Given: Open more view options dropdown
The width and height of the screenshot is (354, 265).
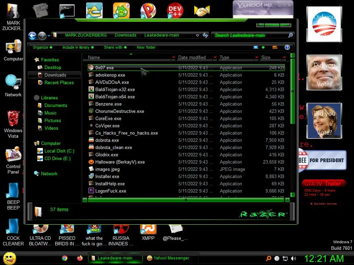Looking at the screenshot, I should click(263, 47).
